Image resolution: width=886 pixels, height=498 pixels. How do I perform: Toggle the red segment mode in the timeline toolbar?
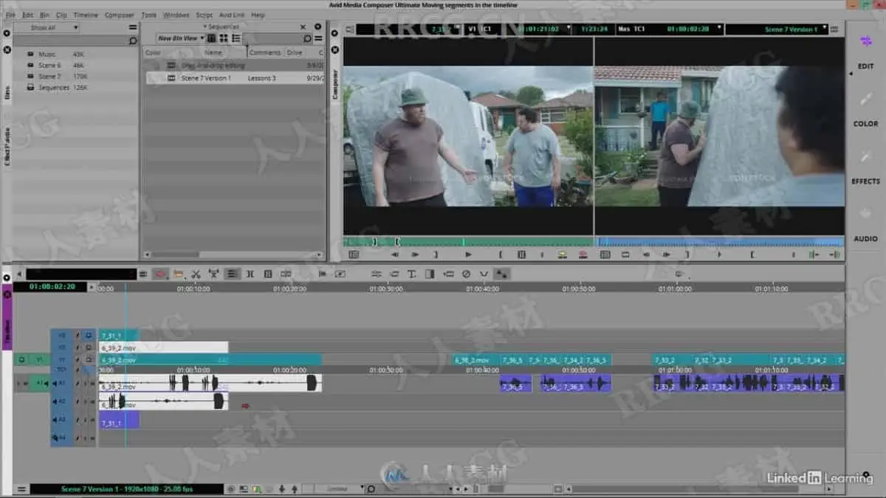160,274
